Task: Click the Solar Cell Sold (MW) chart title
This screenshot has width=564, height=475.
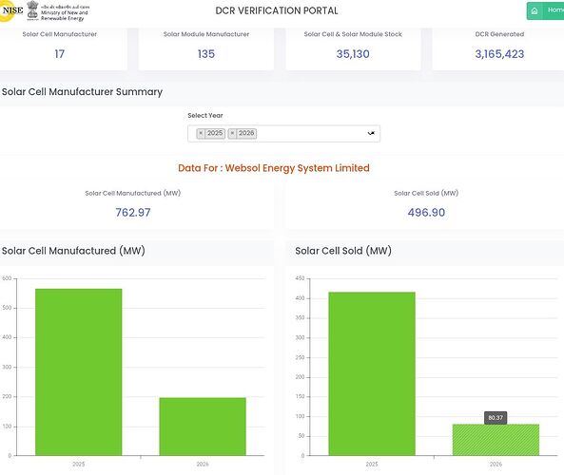Action: pyautogui.click(x=343, y=251)
